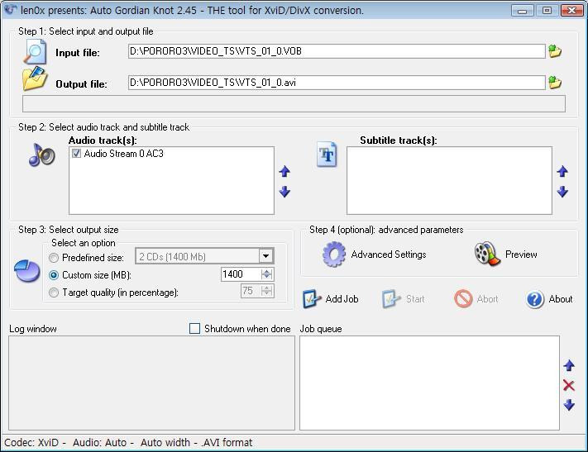588x452 pixels.
Task: Move queued job up with blue arrow
Action: tap(569, 365)
